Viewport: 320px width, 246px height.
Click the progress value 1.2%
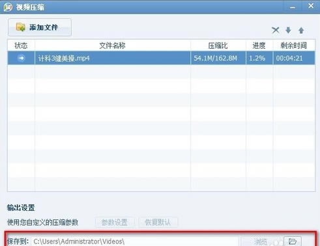point(257,58)
